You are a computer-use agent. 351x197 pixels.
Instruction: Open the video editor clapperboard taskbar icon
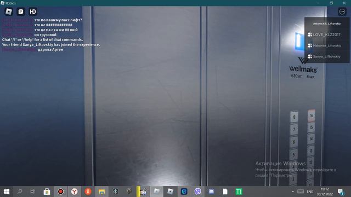point(143,192)
